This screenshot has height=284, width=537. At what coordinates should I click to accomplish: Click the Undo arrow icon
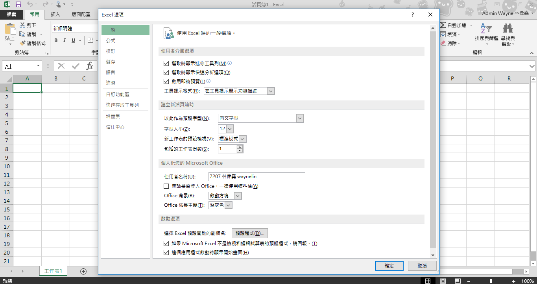click(30, 5)
